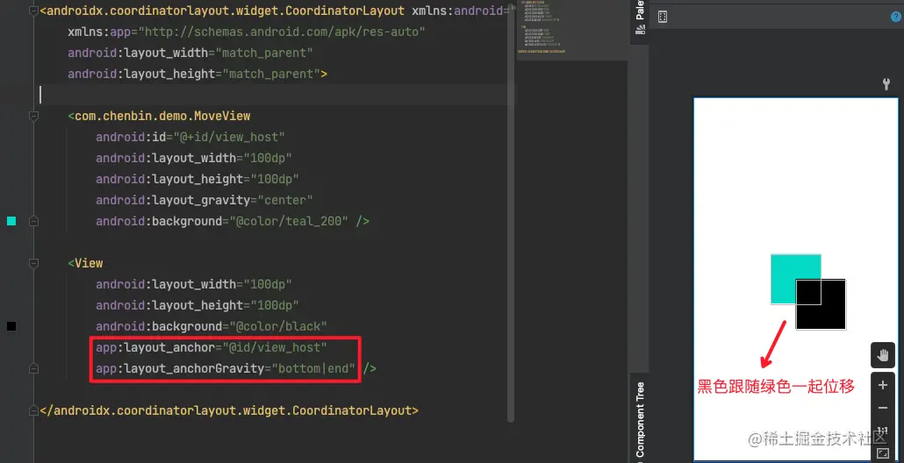Image resolution: width=904 pixels, height=463 pixels.
Task: Open the Component Tree side tab
Action: click(x=639, y=420)
